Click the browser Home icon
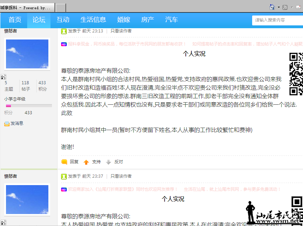 pos(272,7)
